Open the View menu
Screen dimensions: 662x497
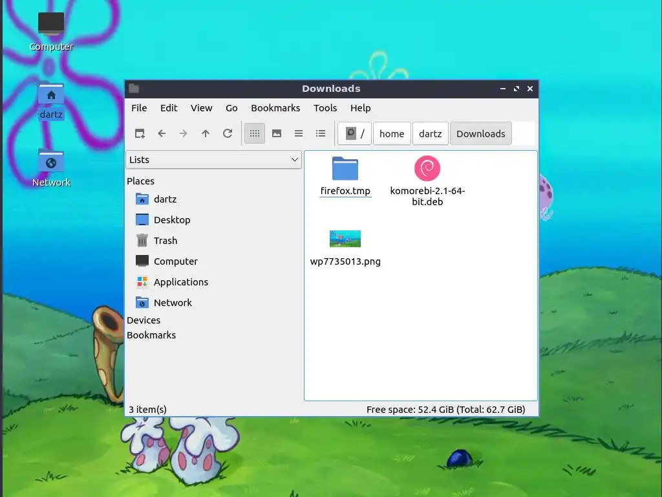coord(202,108)
